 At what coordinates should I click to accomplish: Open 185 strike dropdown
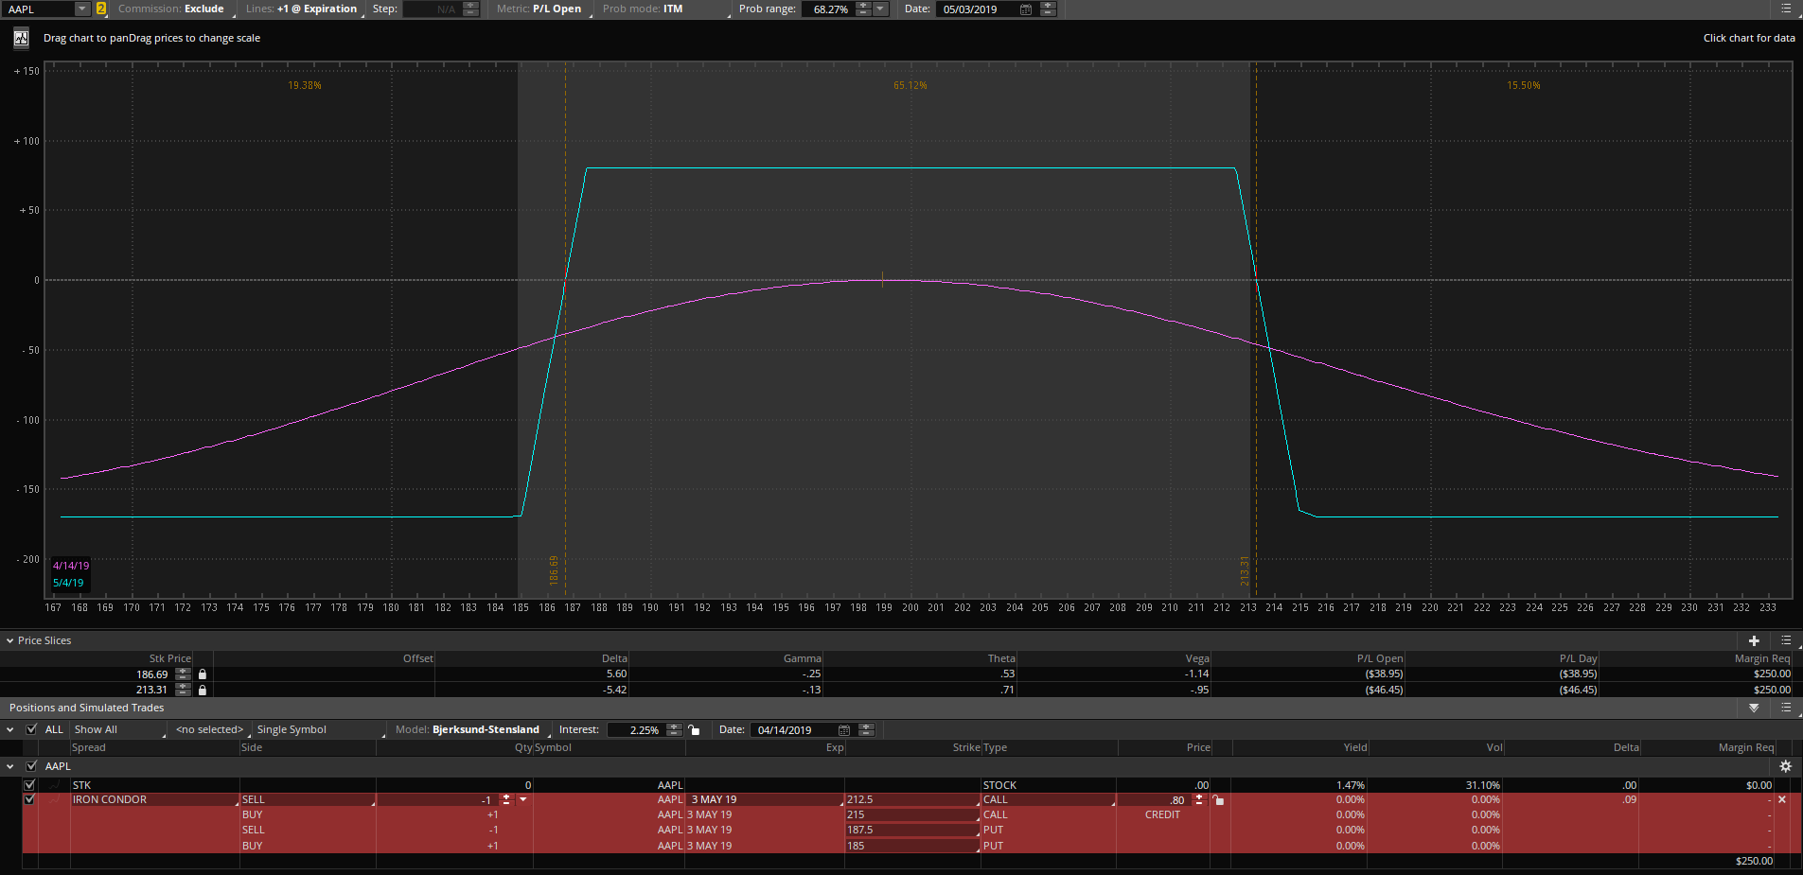point(912,846)
